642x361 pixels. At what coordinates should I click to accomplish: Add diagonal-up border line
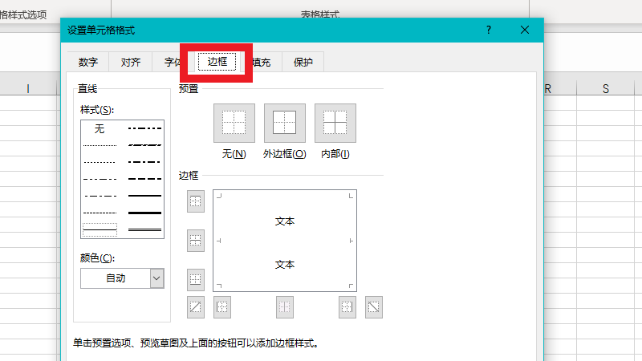[196, 306]
